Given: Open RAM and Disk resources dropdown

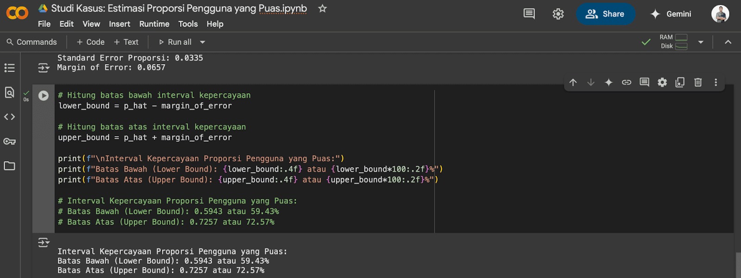Looking at the screenshot, I should coord(701,42).
